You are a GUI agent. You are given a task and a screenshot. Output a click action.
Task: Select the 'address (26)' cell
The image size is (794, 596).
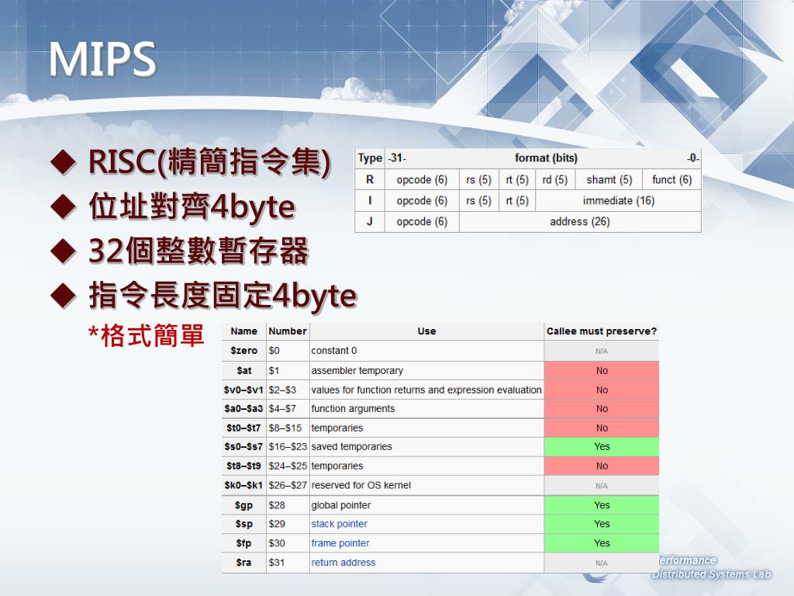point(580,221)
